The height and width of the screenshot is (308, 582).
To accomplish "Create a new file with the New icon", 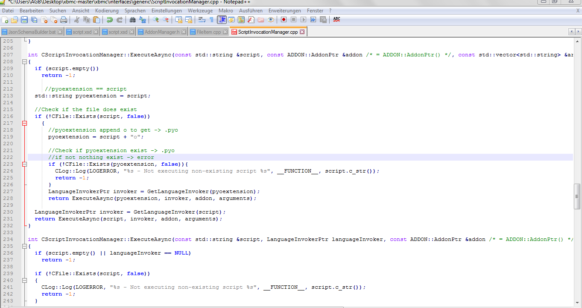I will [x=5, y=20].
